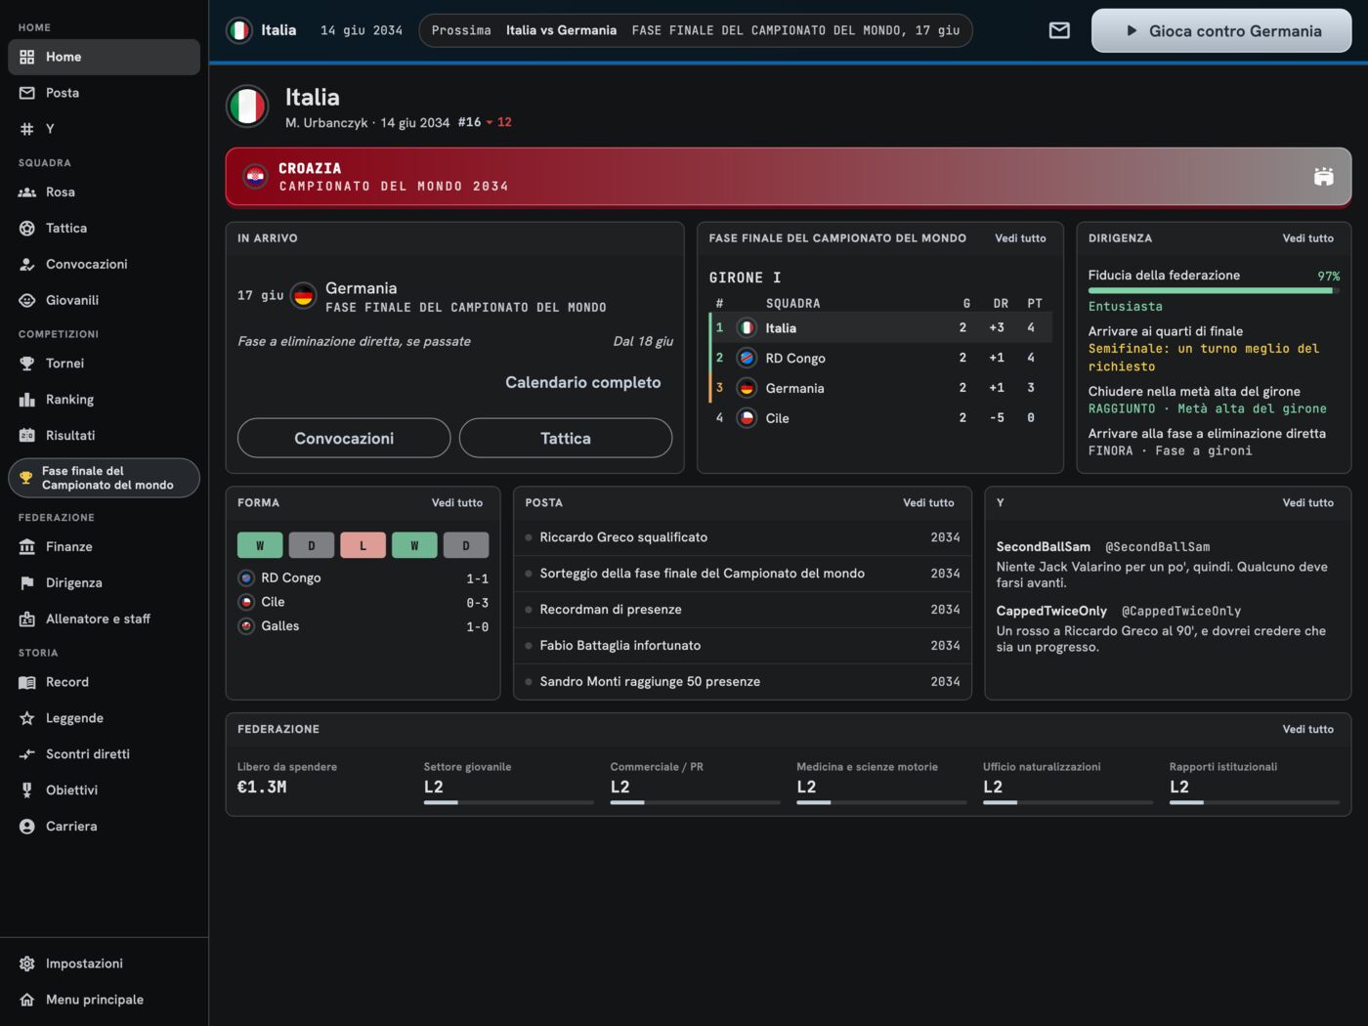
Task: Click the RD Congo 1-1 result row
Action: click(x=363, y=578)
